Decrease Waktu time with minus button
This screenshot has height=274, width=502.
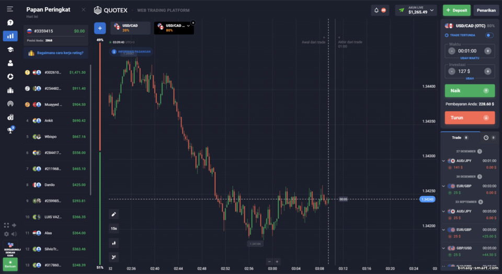pos(451,51)
